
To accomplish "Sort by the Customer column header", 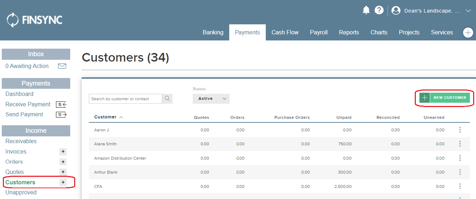I will (x=109, y=117).
